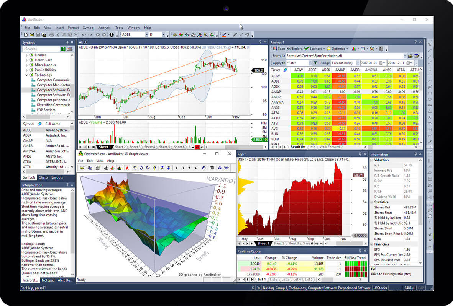Open file in 3D Graph viewer toolbar
This screenshot has height=306, width=453.
coord(82,168)
